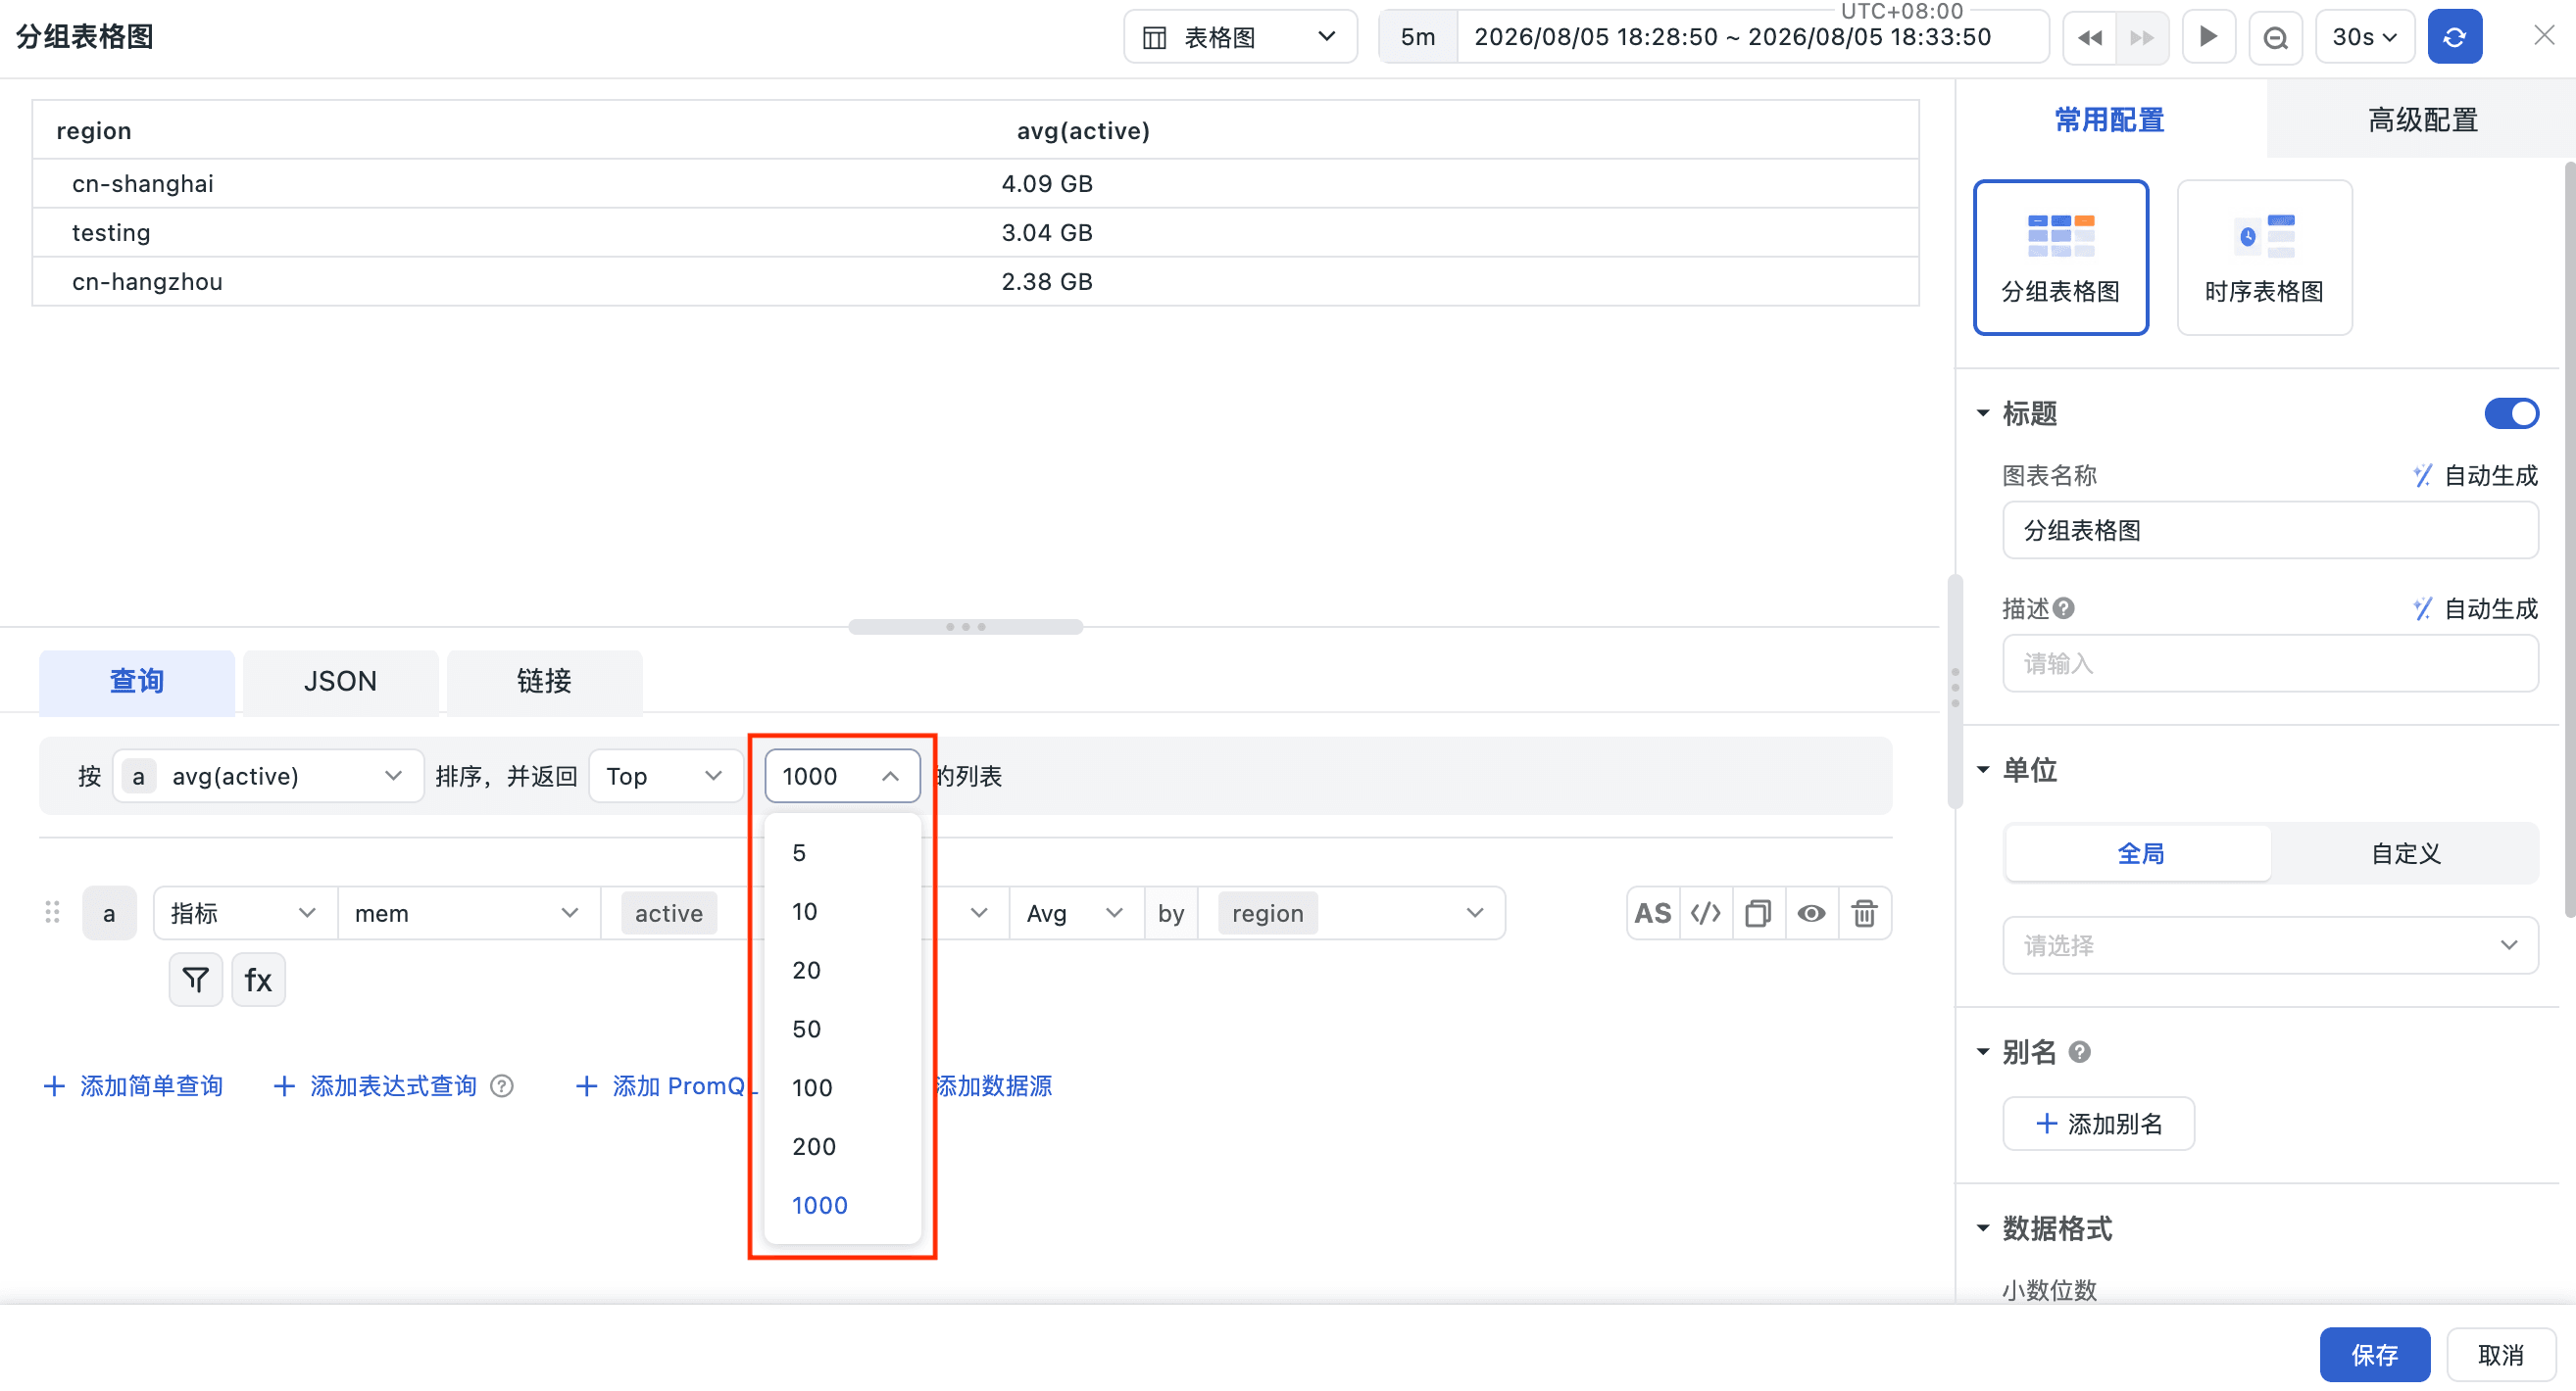The height and width of the screenshot is (1391, 2576).
Task: Open the mem measurement dropdown
Action: click(x=468, y=912)
